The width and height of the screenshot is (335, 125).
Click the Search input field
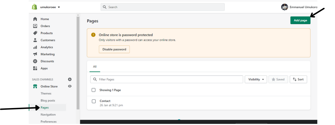pyautogui.click(x=162, y=7)
